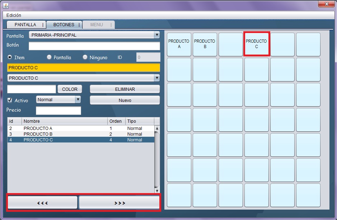The width and height of the screenshot is (337, 220).
Task: Open the Pantalla PRIMARIA-PRINCIPAL dropdown
Action: tap(156, 35)
